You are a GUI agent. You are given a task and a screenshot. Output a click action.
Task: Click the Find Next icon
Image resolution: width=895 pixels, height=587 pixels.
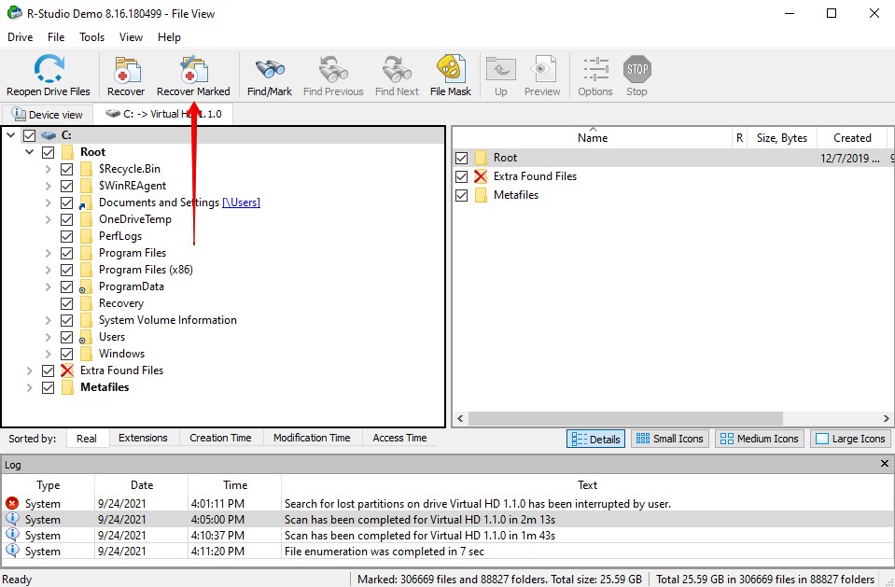tap(397, 69)
